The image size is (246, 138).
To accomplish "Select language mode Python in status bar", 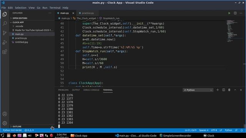I will coord(228,130).
